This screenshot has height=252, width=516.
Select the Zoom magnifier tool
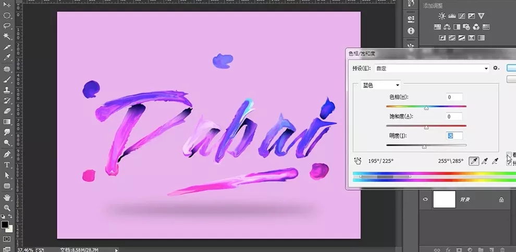coord(7,208)
